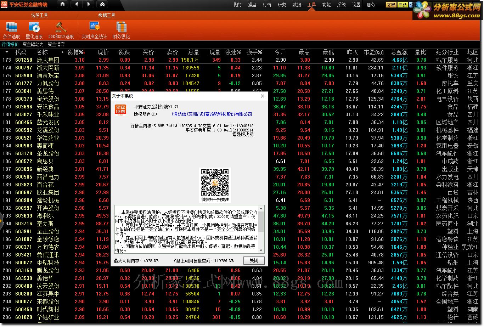The width and height of the screenshot is (484, 327).
Task: Click the 关闭 button in dialog
Action: [x=254, y=260]
